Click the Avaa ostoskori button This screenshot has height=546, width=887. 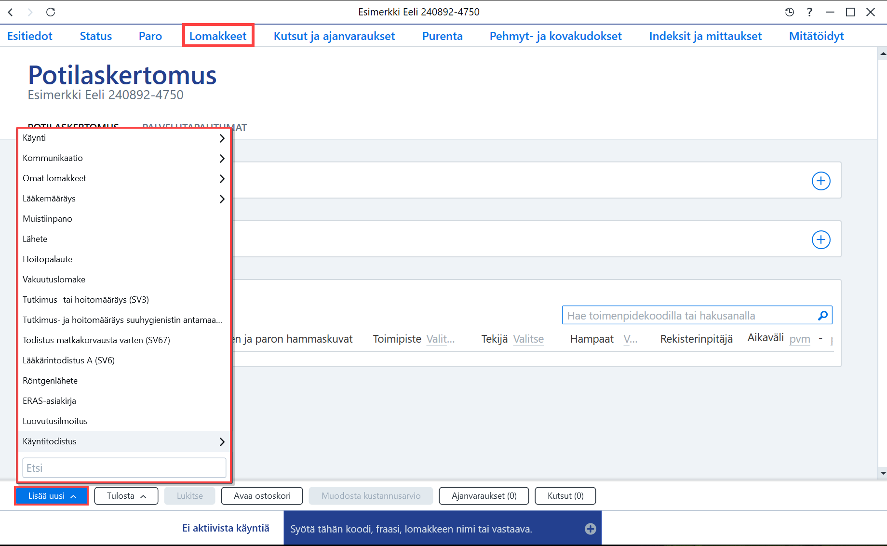click(262, 496)
